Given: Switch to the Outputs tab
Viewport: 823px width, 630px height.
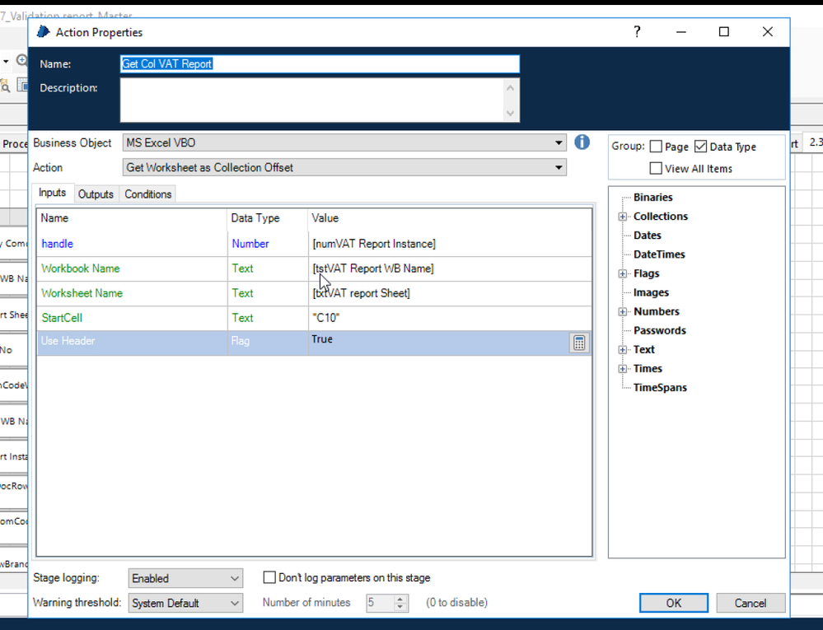Looking at the screenshot, I should (x=96, y=194).
